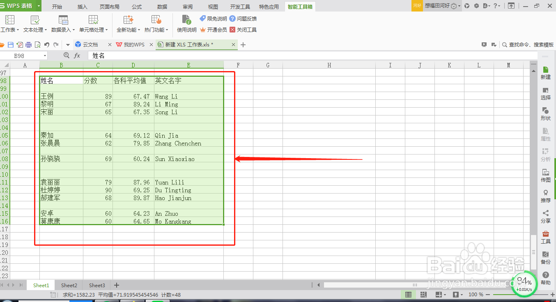Open the 视图 ribbon tab
Viewport: 556px width, 302px height.
click(213, 7)
